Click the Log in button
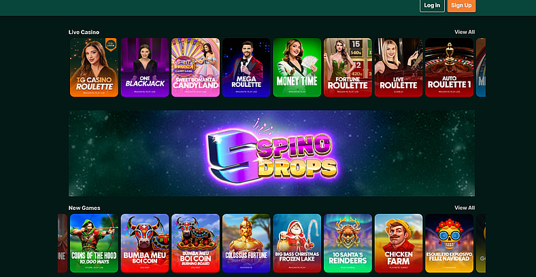 tap(432, 5)
